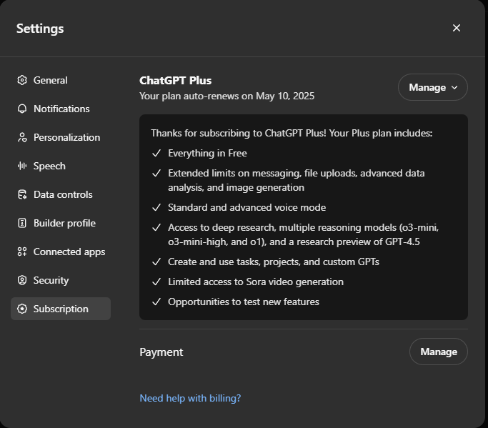Image resolution: width=488 pixels, height=428 pixels.
Task: Open the Connected apps tab
Action: coord(61,252)
